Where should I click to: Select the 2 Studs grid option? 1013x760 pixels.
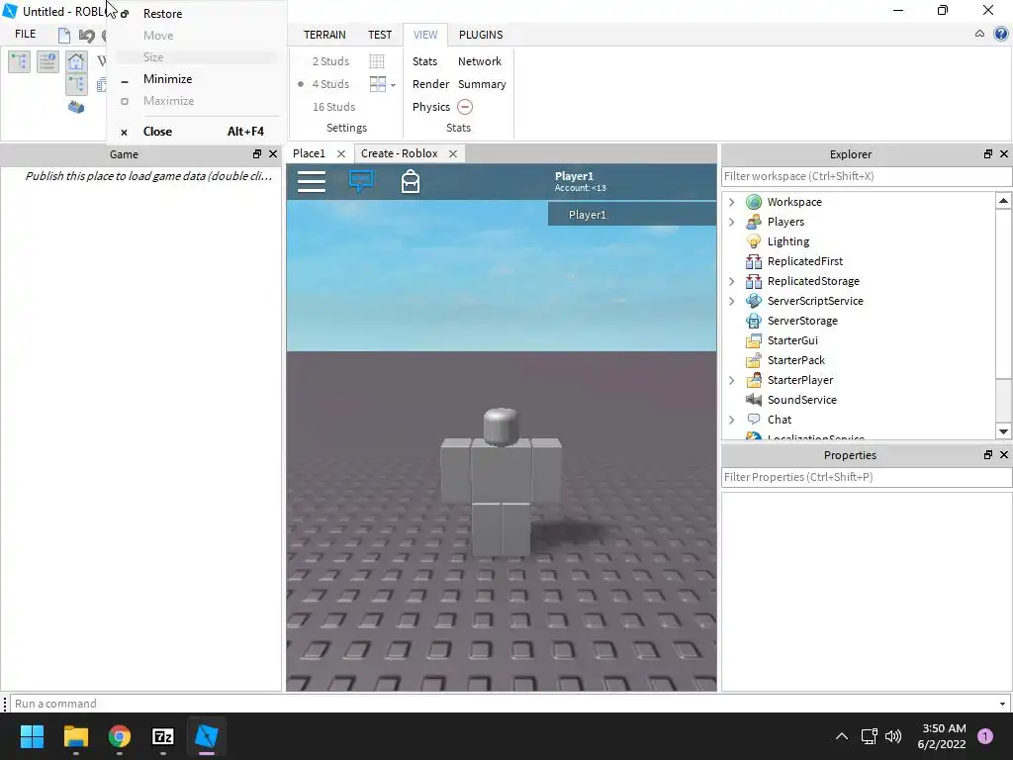point(330,61)
